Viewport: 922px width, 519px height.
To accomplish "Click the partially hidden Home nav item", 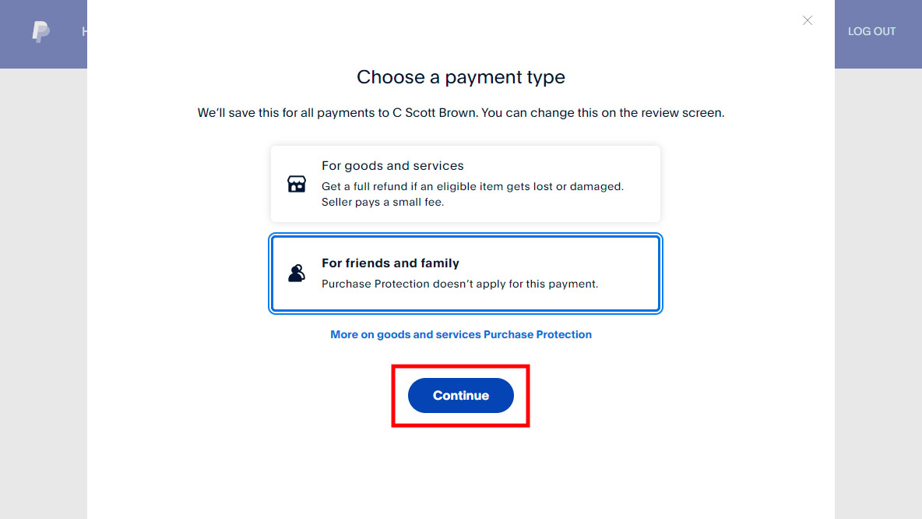I will (x=84, y=32).
